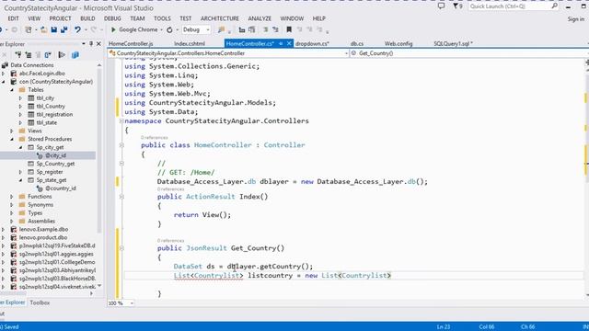The image size is (589, 331).
Task: Select the @city_id parameter row
Action: coord(48,155)
